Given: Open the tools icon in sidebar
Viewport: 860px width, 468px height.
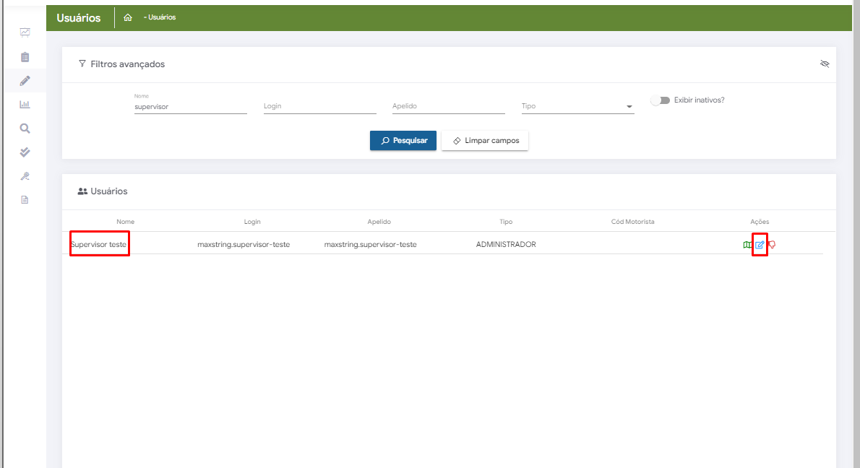Looking at the screenshot, I should (x=25, y=176).
